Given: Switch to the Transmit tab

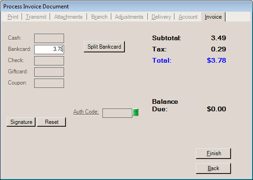Looking at the screenshot, I should point(36,17).
